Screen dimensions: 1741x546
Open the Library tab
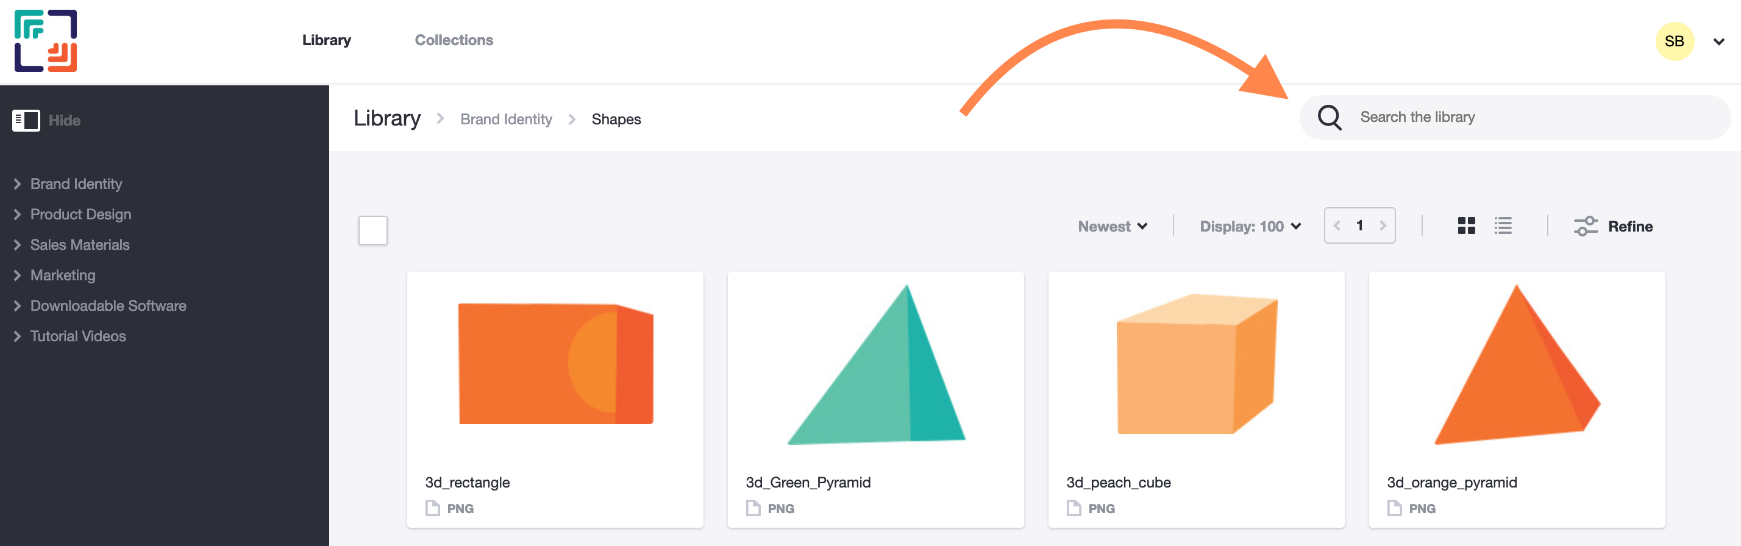pyautogui.click(x=327, y=41)
